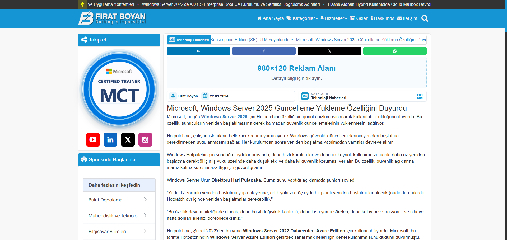
Task: Click the tags icon beside Kategoriler
Action: coord(289,18)
